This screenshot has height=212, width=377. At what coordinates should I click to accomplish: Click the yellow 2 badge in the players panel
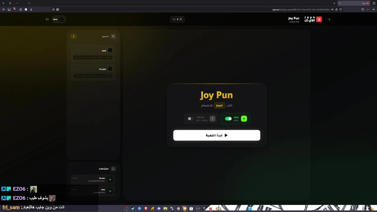click(74, 37)
